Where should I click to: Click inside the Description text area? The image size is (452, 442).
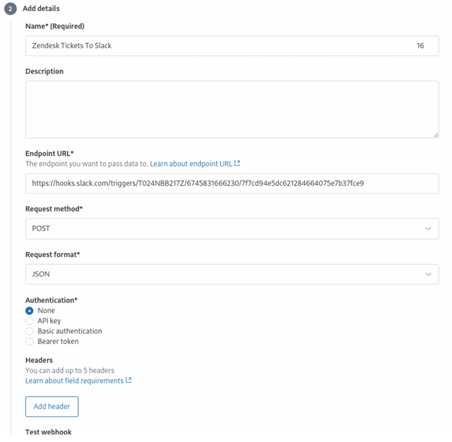(231, 109)
